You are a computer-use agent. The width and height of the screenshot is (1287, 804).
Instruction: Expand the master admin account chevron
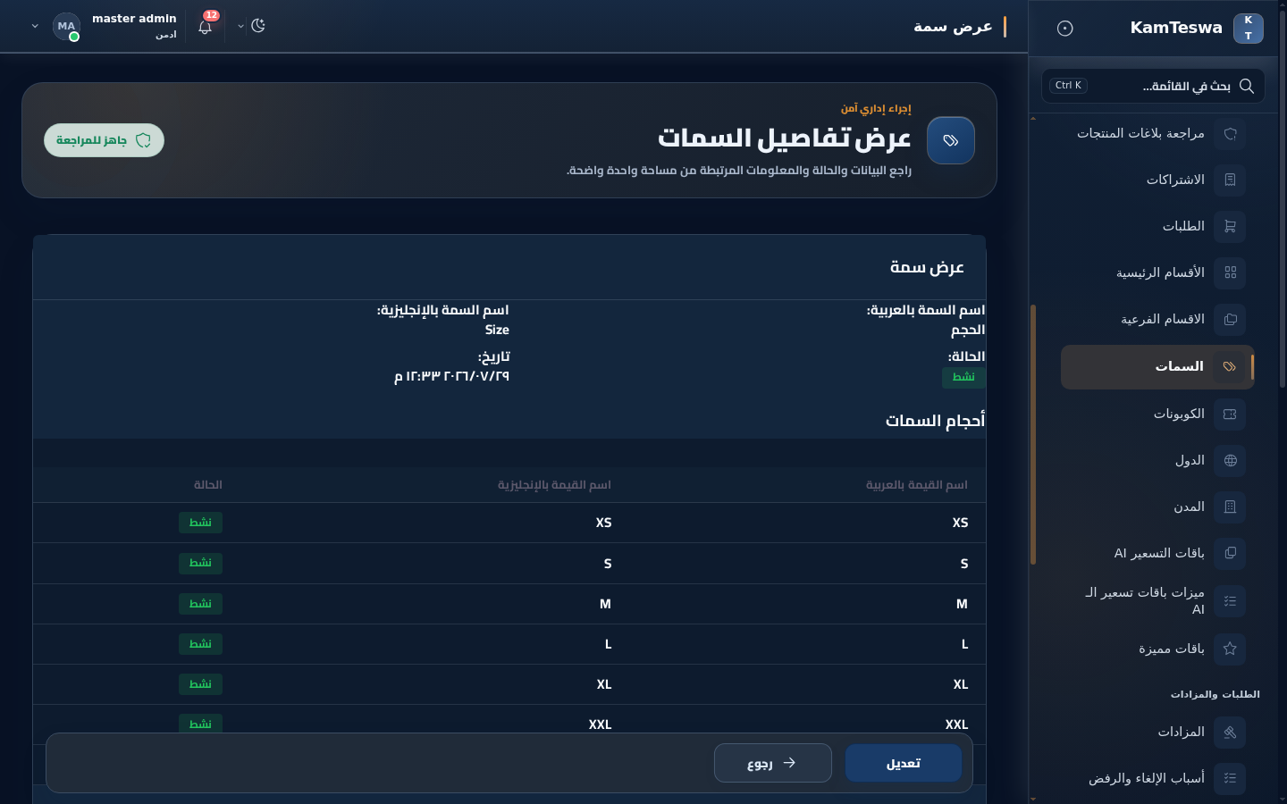[35, 26]
